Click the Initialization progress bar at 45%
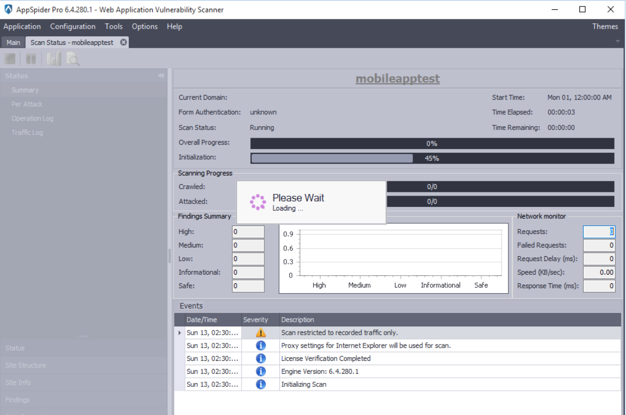This screenshot has width=626, height=415. pos(432,158)
